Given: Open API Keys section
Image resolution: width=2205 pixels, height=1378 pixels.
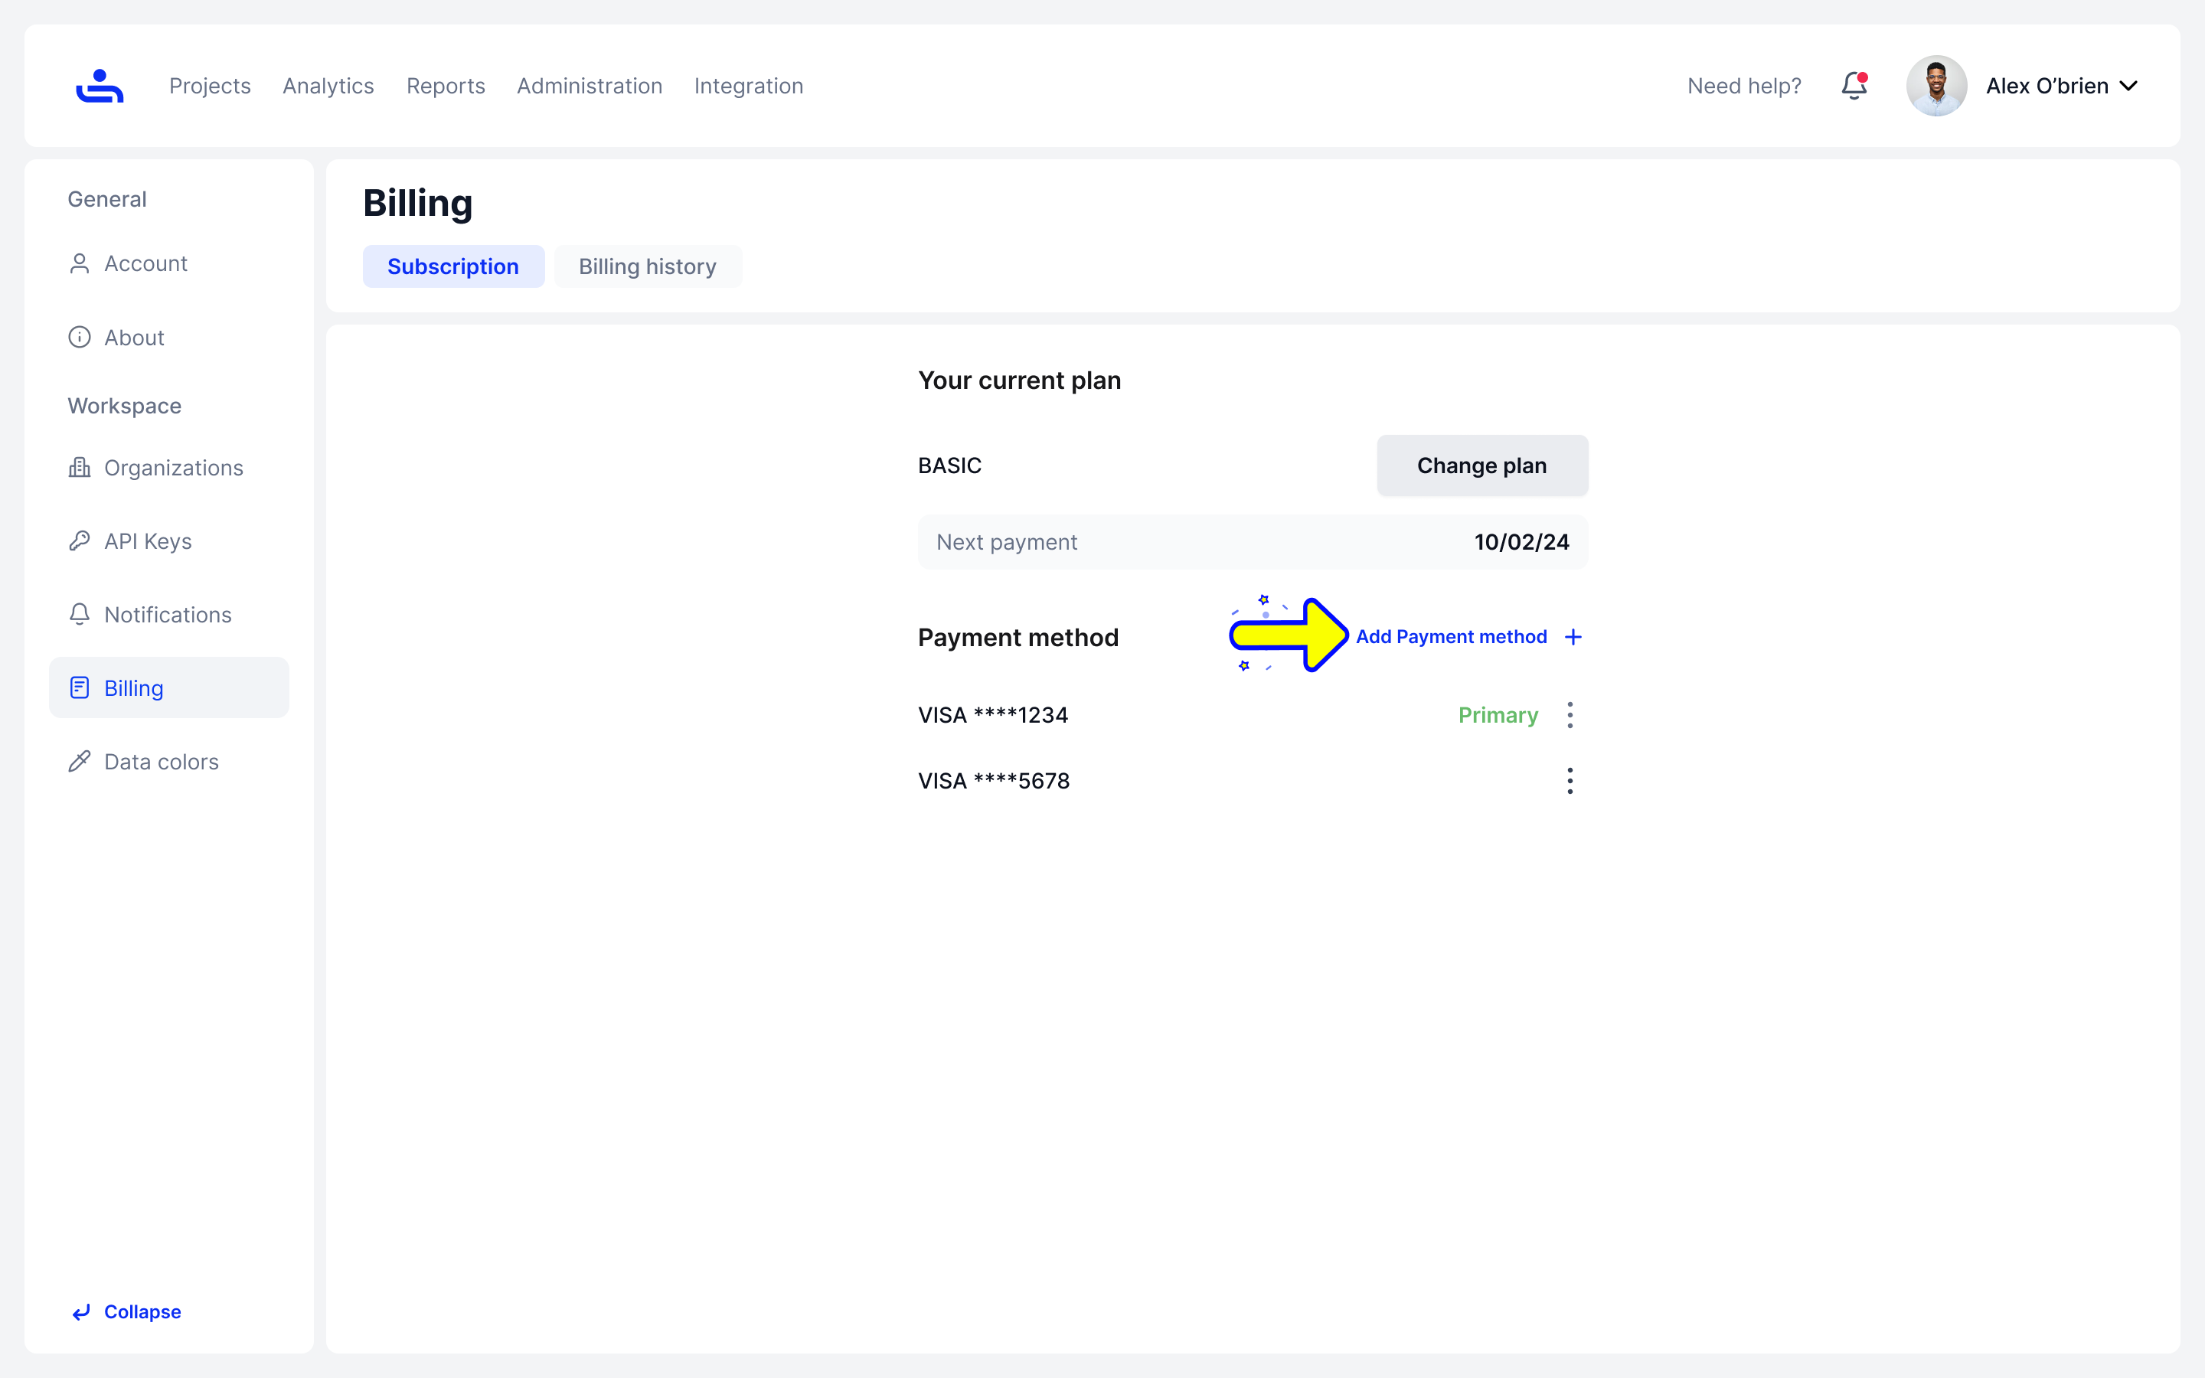Looking at the screenshot, I should (148, 541).
